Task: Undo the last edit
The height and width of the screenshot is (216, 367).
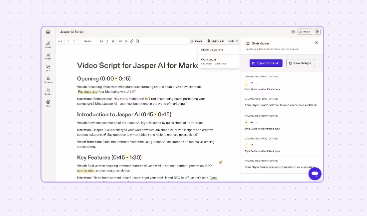Action: click(x=68, y=41)
